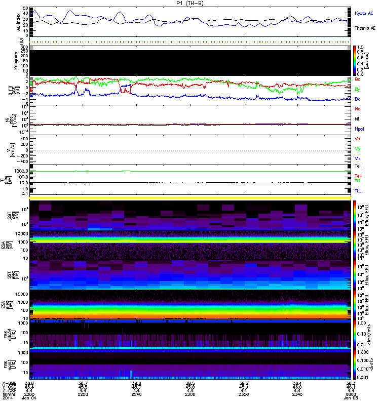This screenshot has width=380, height=405.
Task: Click the black Keogram panel
Action: point(191,63)
